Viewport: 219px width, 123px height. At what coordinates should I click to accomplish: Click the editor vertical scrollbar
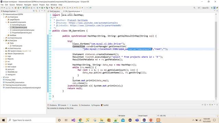pyautogui.click(x=216, y=59)
